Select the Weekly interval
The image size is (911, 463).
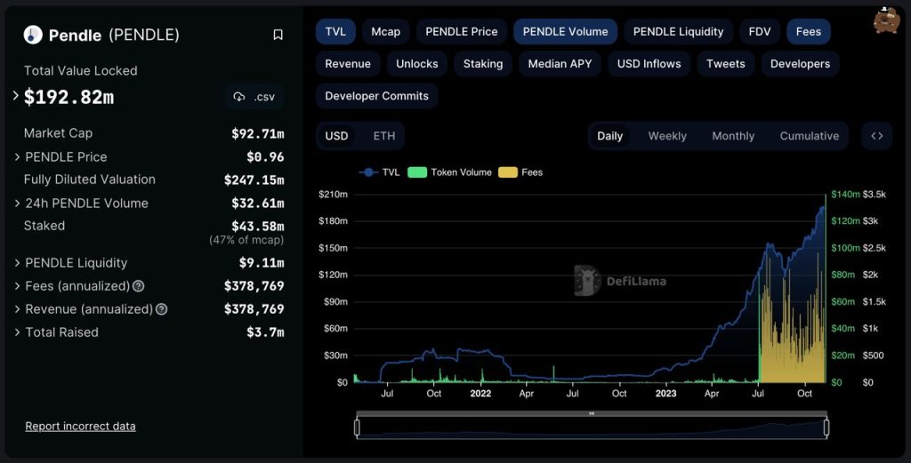[667, 136]
